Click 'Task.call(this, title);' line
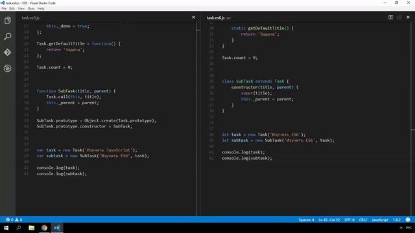 [74, 96]
